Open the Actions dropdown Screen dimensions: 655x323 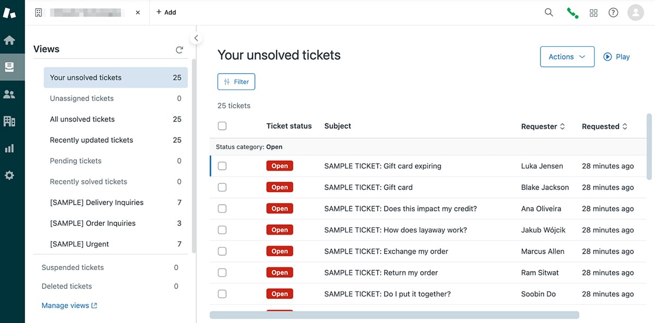coord(567,56)
